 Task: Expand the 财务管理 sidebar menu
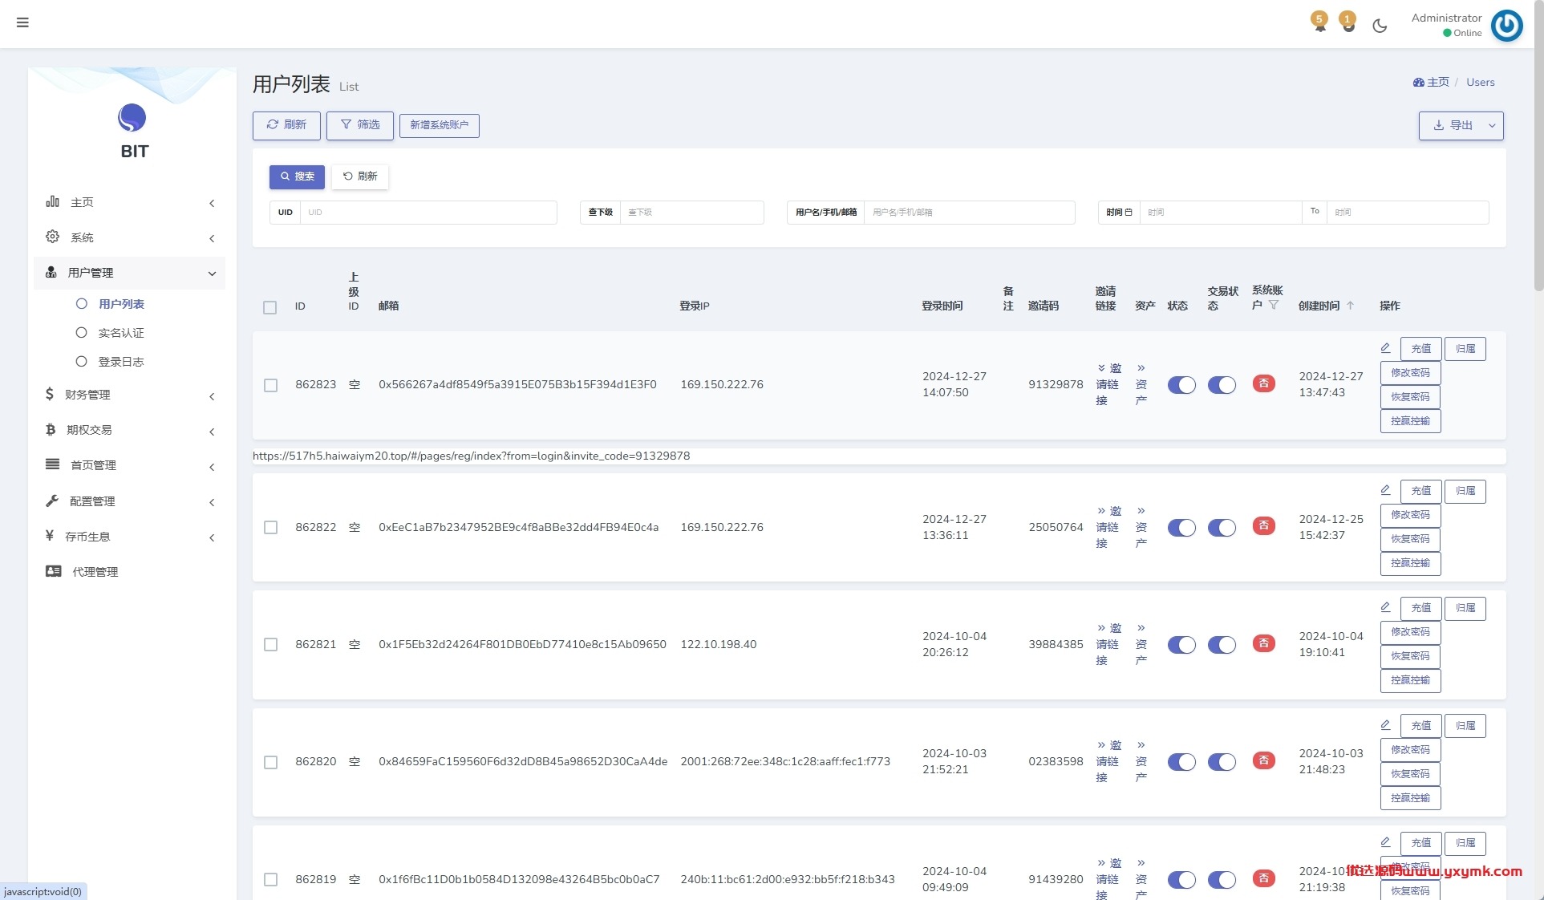(x=130, y=395)
